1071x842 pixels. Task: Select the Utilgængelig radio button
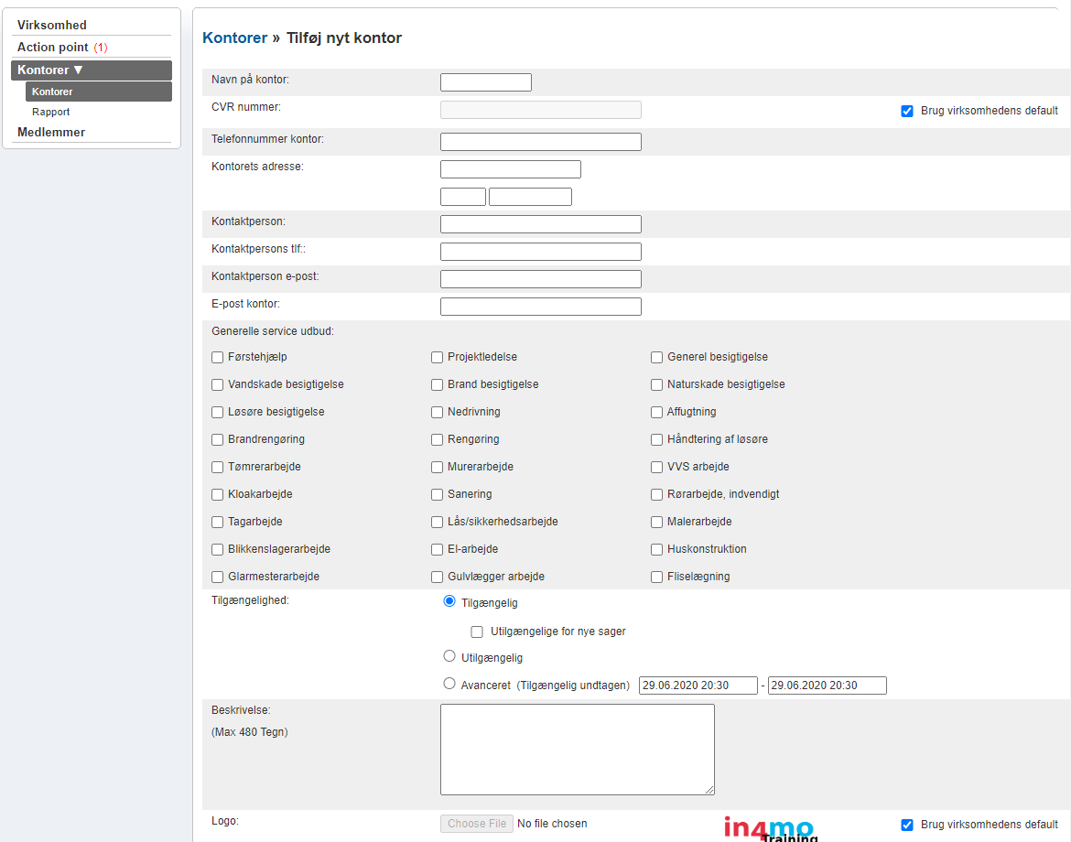coord(449,656)
